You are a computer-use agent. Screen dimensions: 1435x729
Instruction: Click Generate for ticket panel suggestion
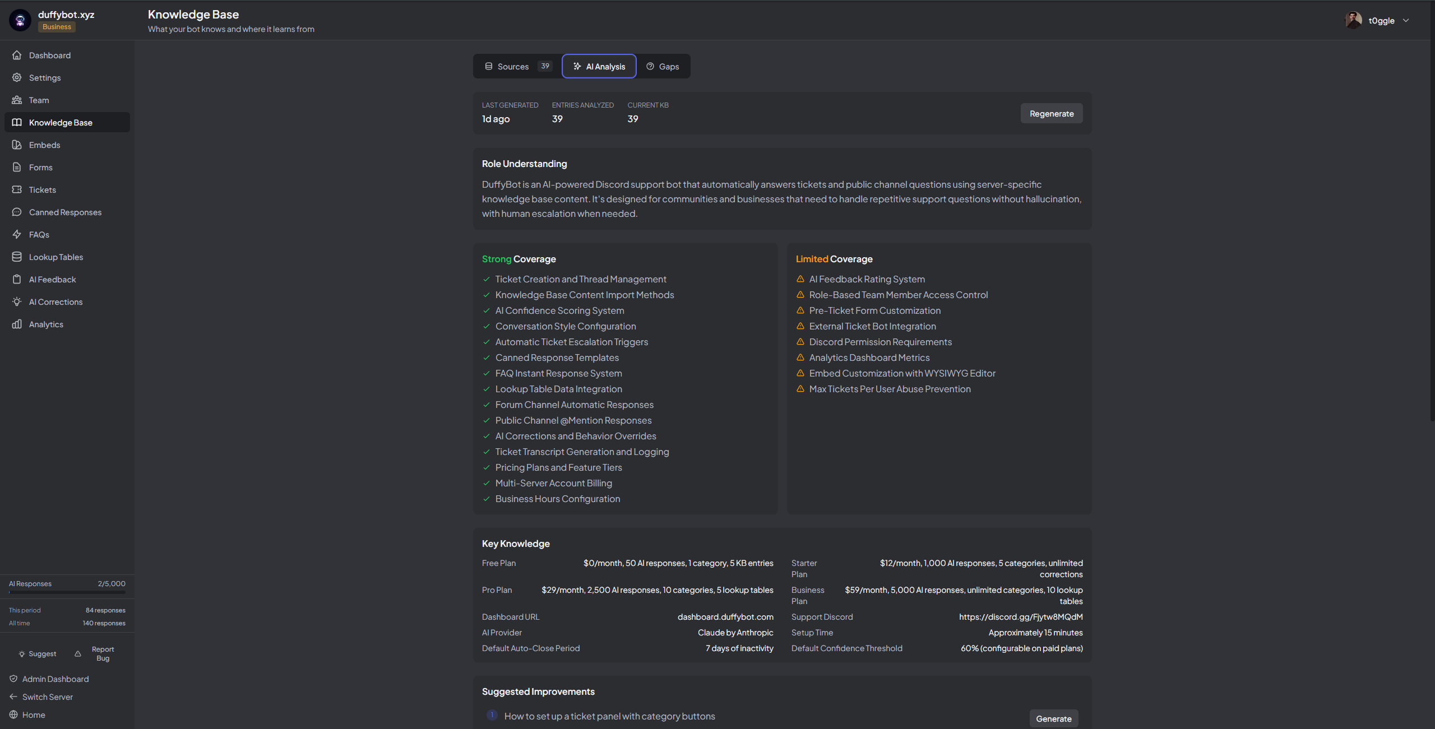coord(1053,718)
